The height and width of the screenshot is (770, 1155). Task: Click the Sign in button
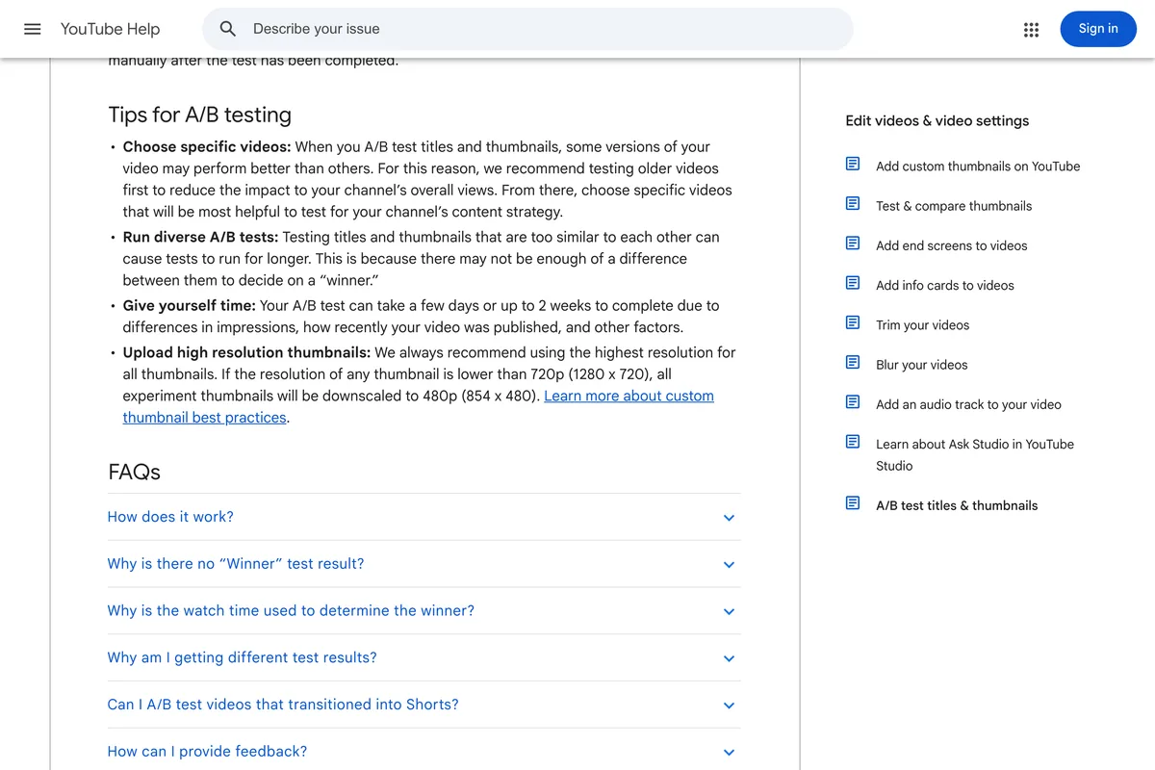[1098, 29]
